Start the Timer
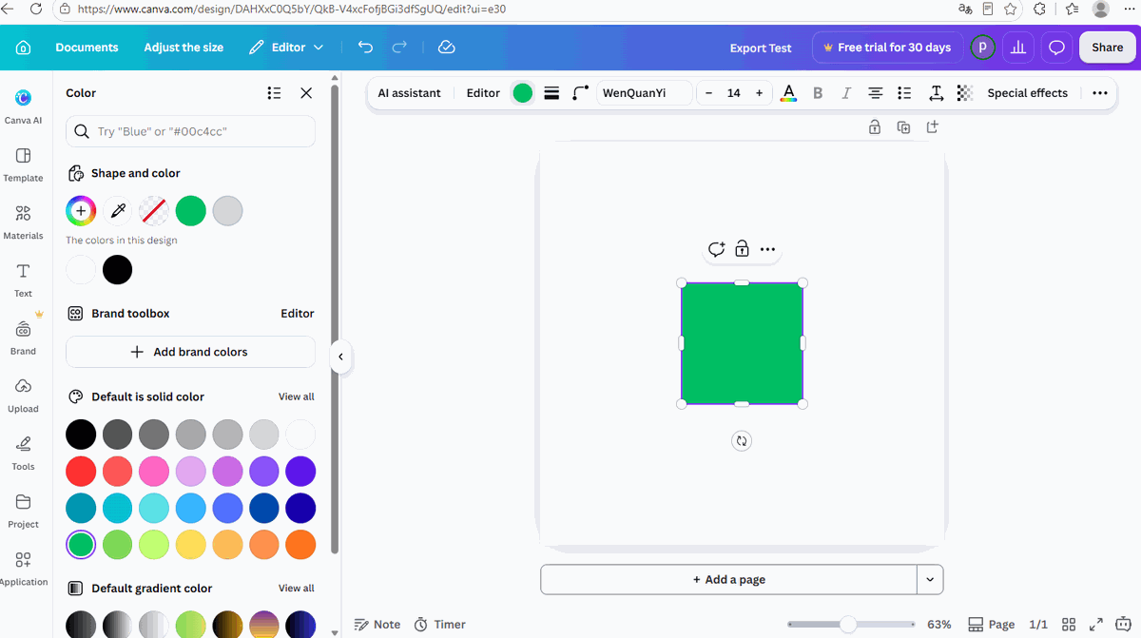Screen dimensions: 1141x638 coord(440,625)
